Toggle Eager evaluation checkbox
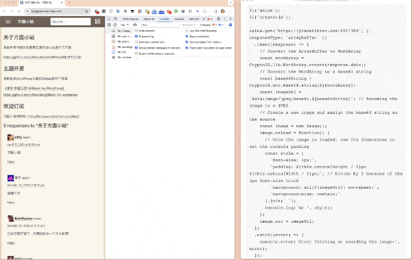 point(186,37)
